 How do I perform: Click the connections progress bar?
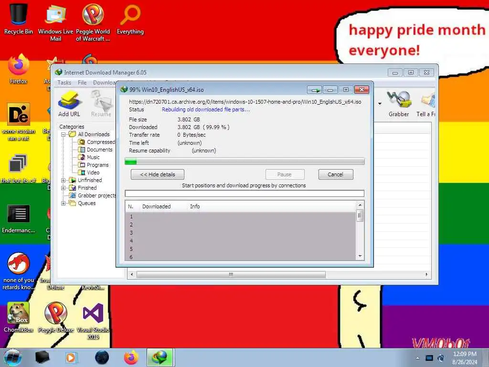point(244,194)
